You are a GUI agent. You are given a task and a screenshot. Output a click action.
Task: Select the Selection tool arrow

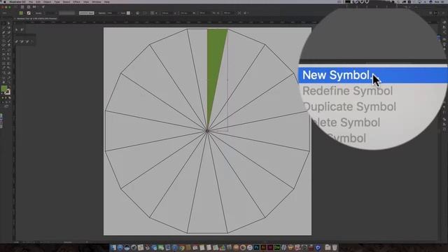click(x=3, y=24)
